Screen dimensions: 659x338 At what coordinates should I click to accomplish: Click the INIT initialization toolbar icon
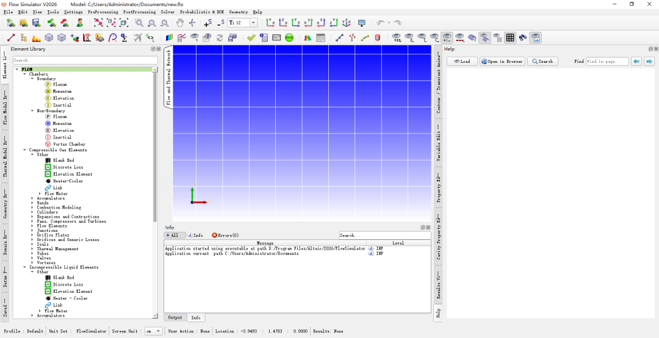276,38
